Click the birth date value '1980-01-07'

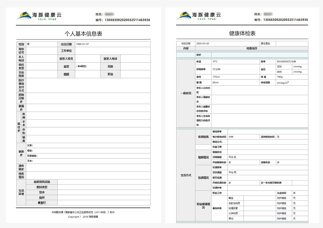click(82, 44)
